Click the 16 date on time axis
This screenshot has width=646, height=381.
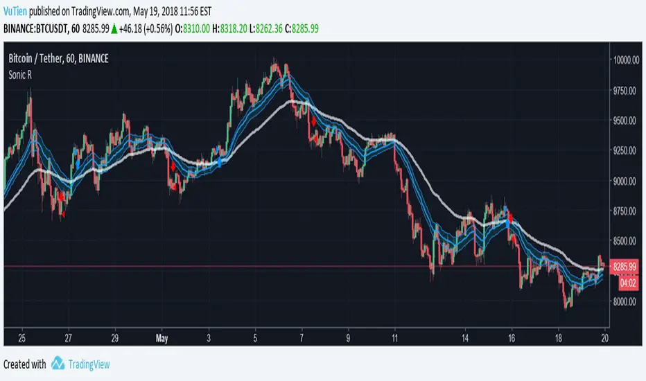pos(512,338)
